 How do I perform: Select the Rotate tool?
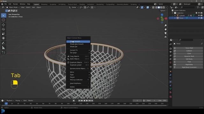4,29
